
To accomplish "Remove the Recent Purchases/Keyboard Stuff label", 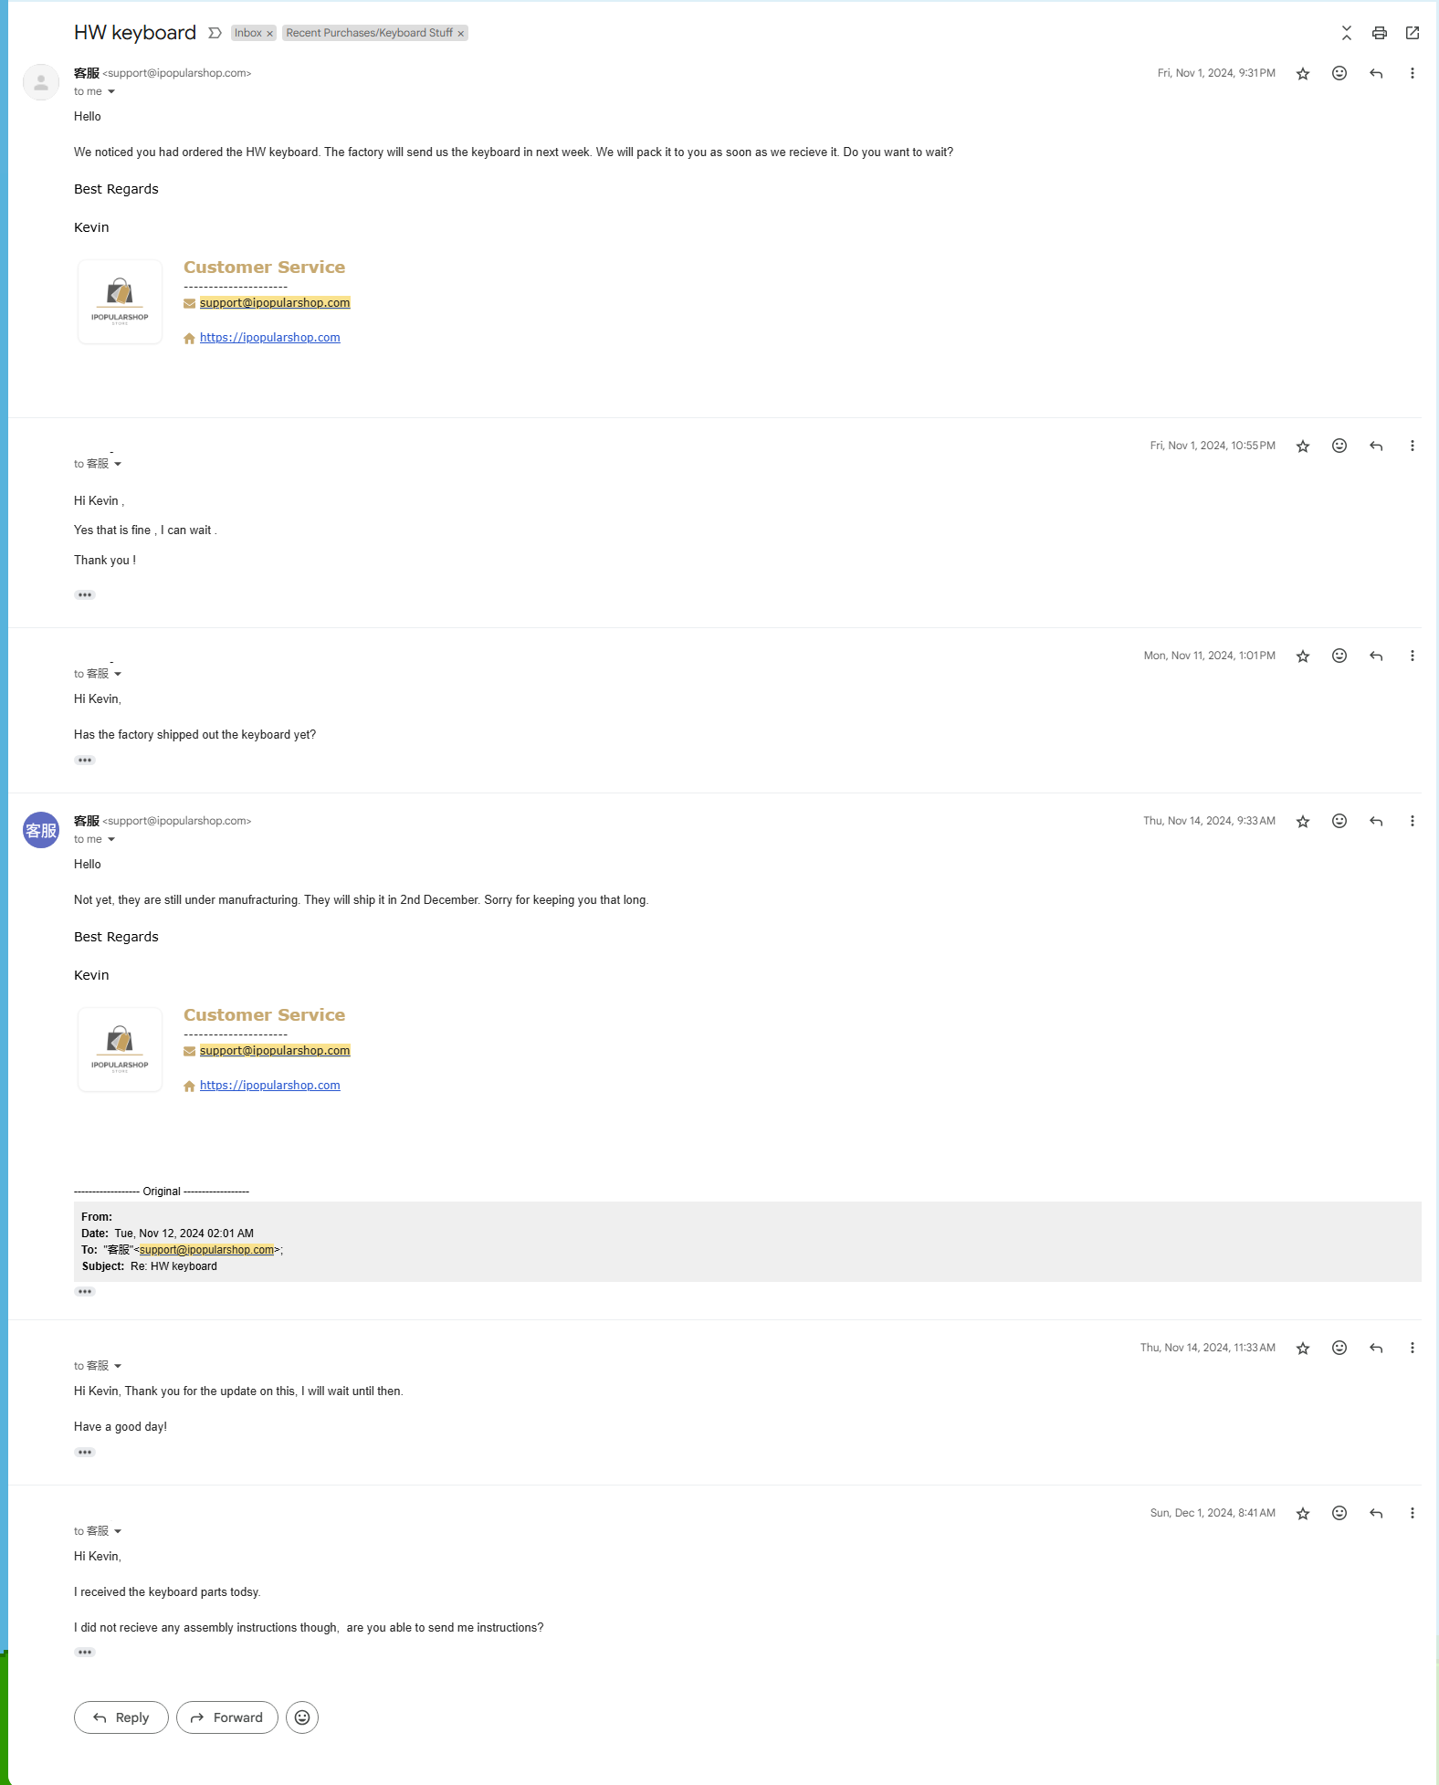I will click(x=461, y=34).
